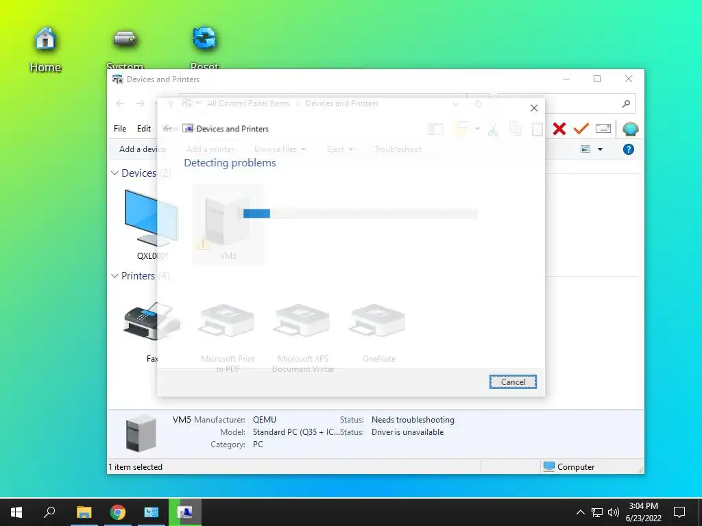Click the shell icon in toolbar
Viewport: 702px width, 526px height.
coord(631,129)
